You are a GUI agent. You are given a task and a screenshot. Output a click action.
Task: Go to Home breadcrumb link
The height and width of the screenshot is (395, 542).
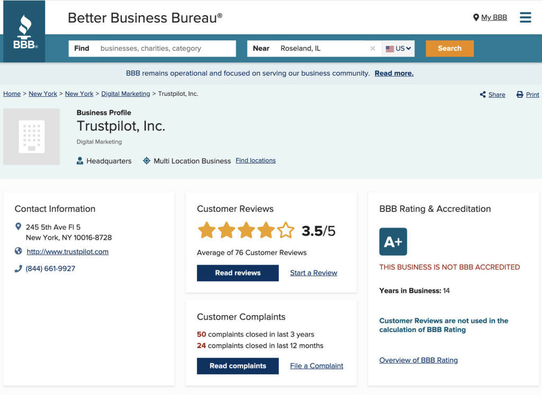(x=12, y=94)
